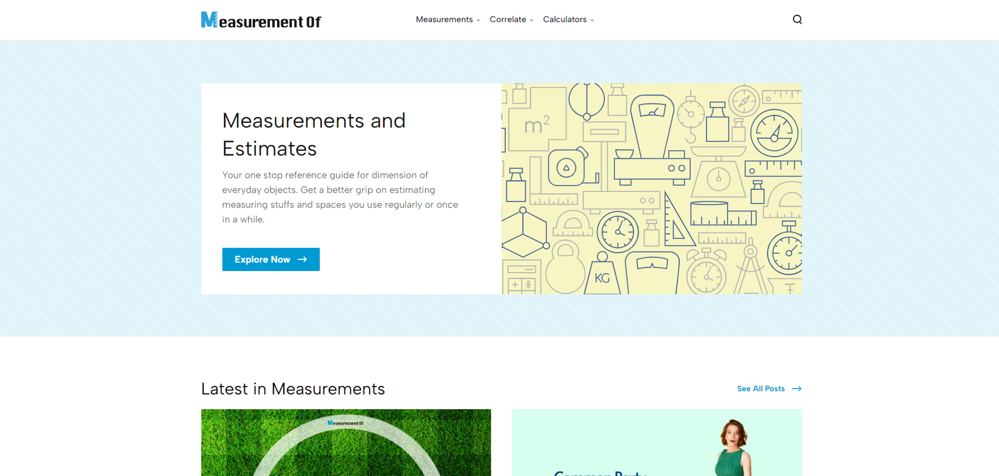Image resolution: width=999 pixels, height=476 pixels.
Task: Open the Calculators nav menu item
Action: [x=564, y=20]
